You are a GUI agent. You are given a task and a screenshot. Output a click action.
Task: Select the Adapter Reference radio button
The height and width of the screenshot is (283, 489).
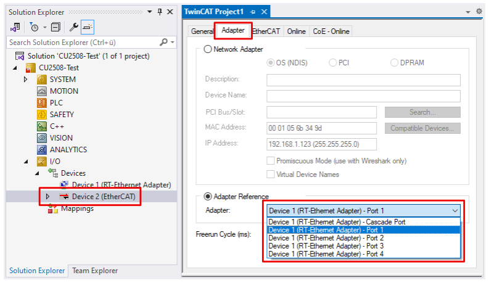208,196
